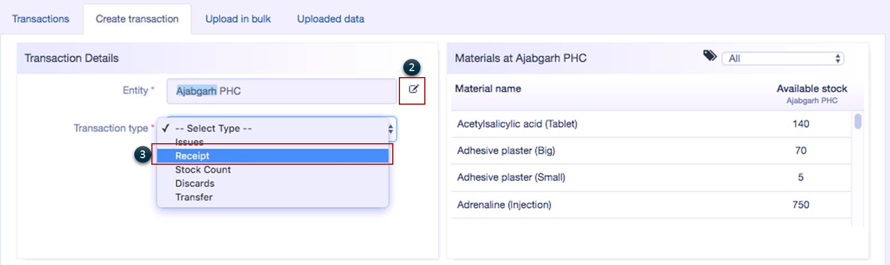This screenshot has height=265, width=890.
Task: Click the Adrenaline (Injection) material row
Action: tap(504, 205)
